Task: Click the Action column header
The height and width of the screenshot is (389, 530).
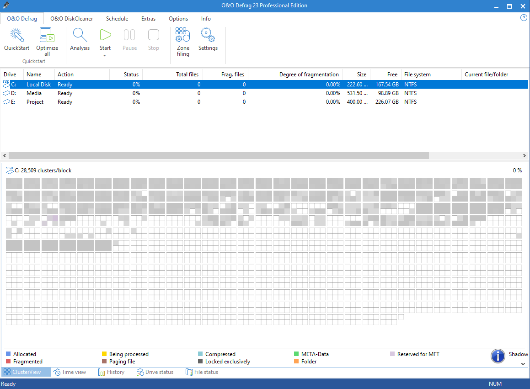Action: 82,75
